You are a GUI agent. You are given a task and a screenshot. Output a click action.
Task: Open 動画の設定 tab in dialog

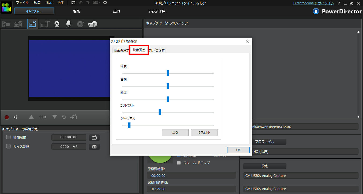[x=121, y=50]
